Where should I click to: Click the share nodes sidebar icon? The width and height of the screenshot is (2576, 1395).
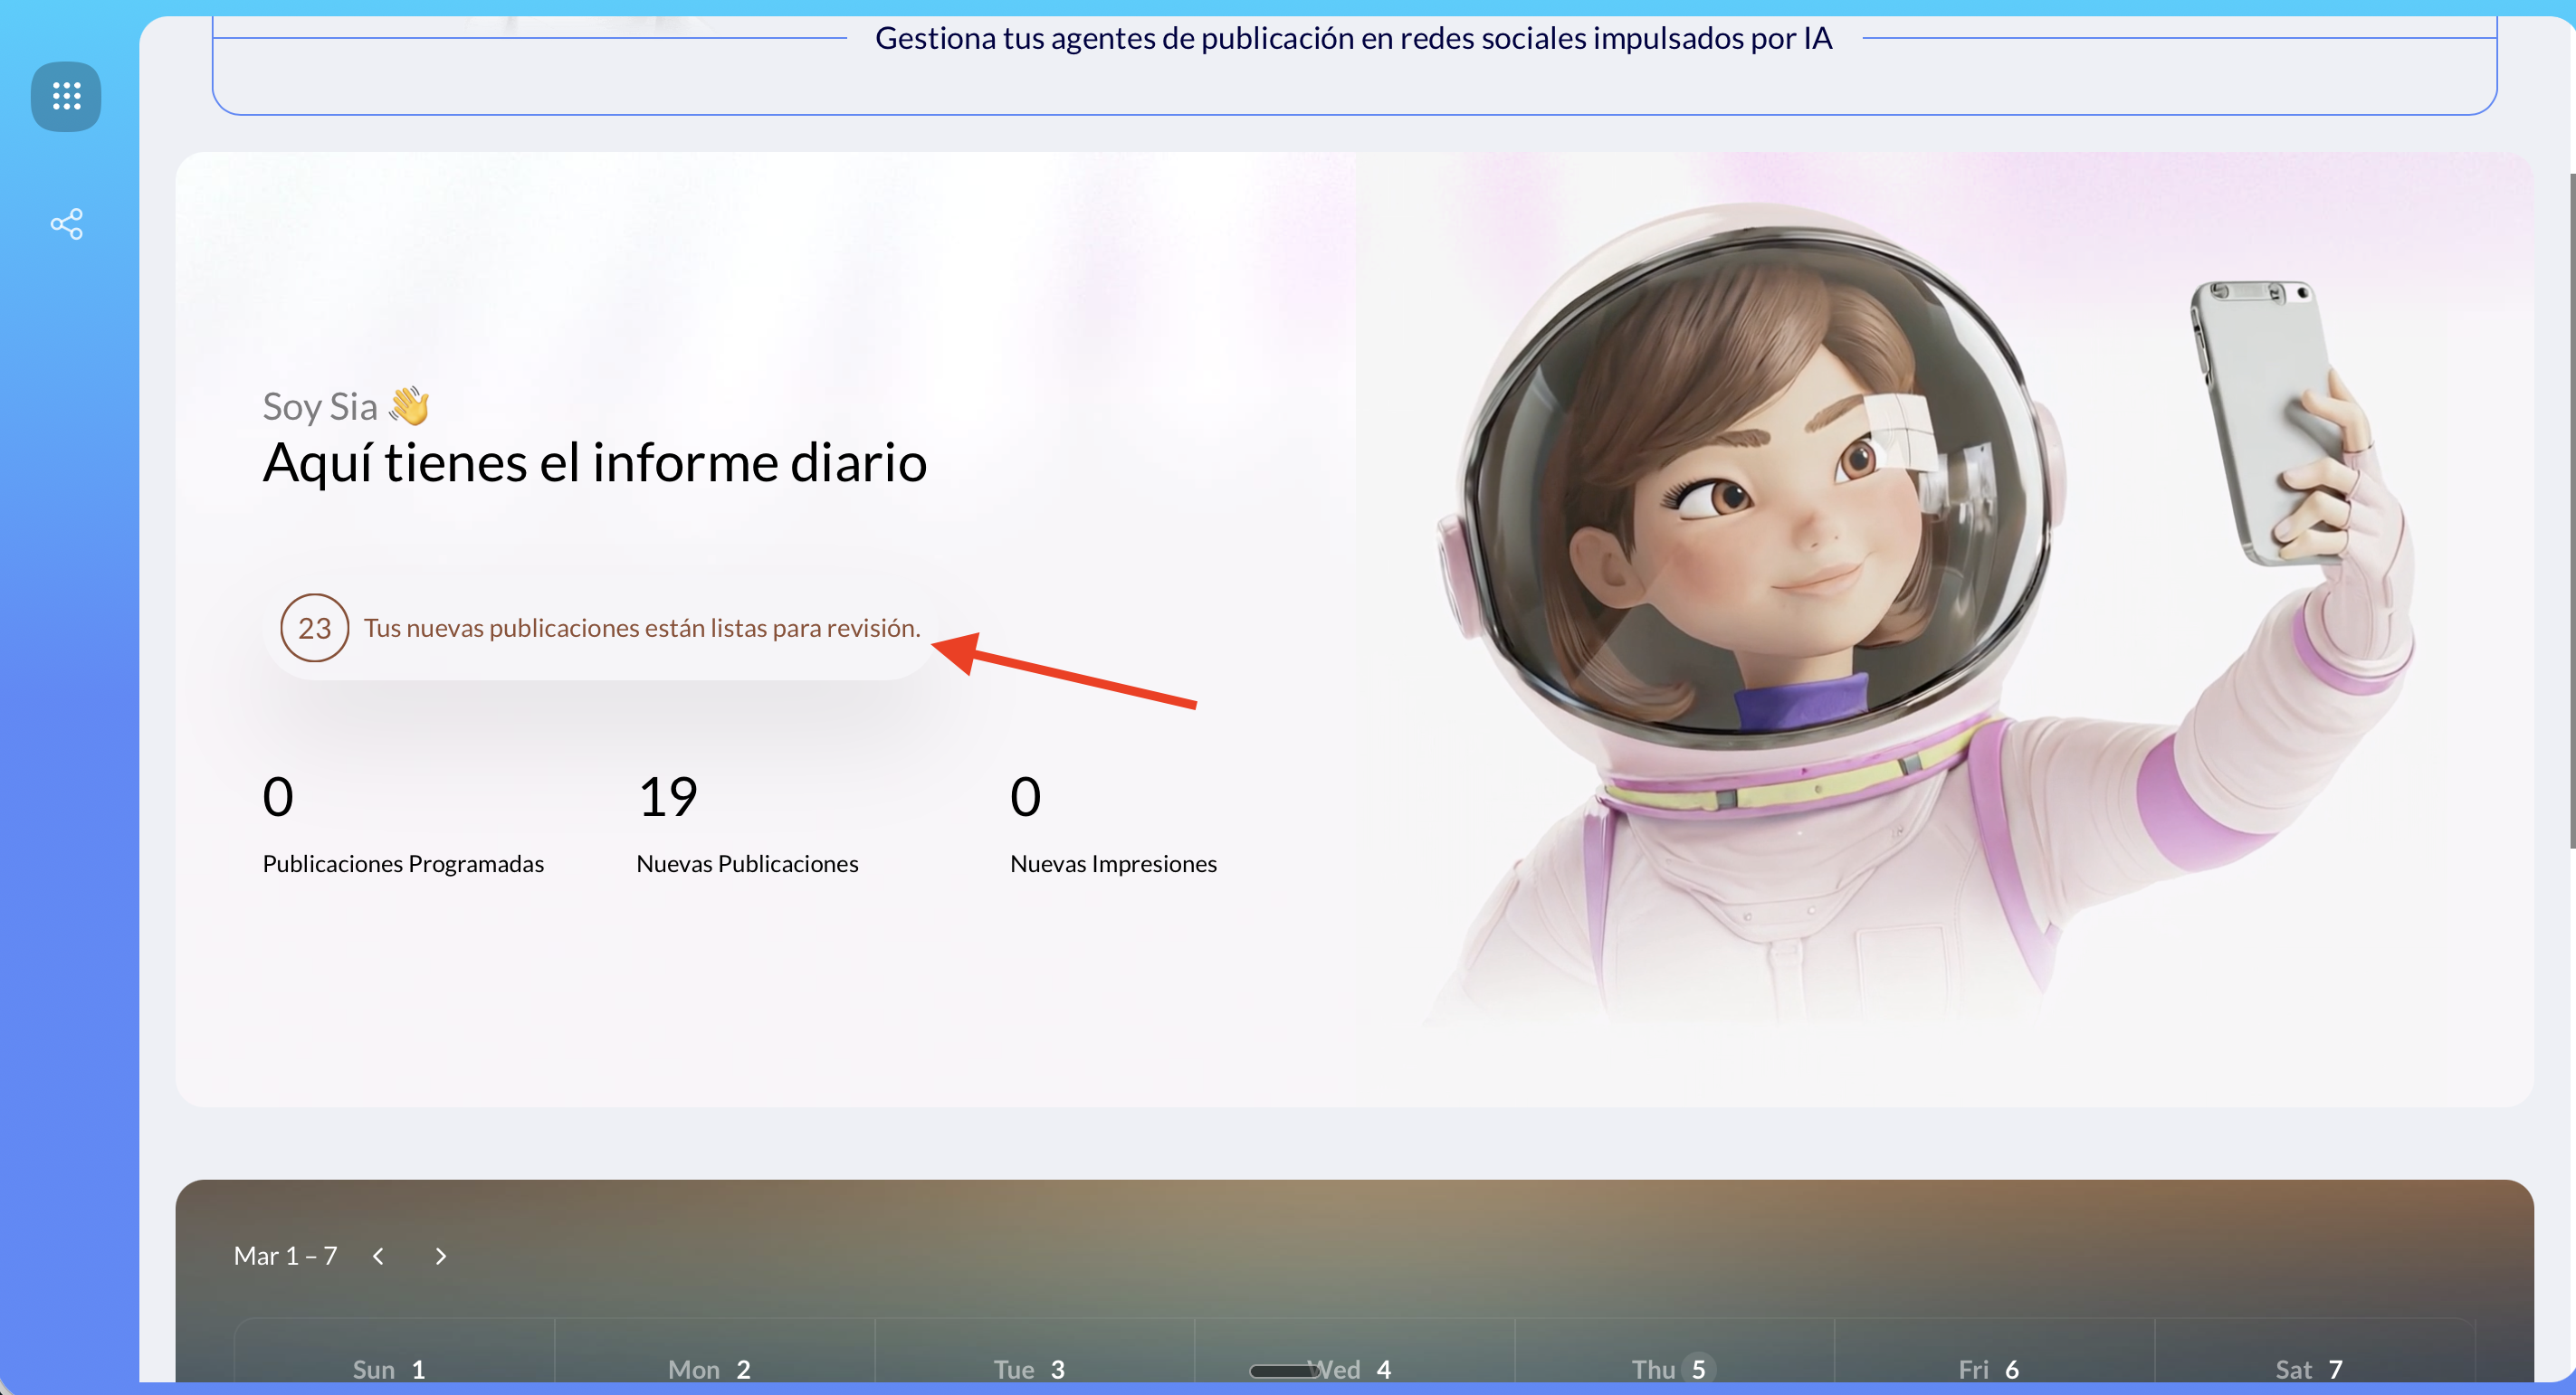(x=66, y=223)
